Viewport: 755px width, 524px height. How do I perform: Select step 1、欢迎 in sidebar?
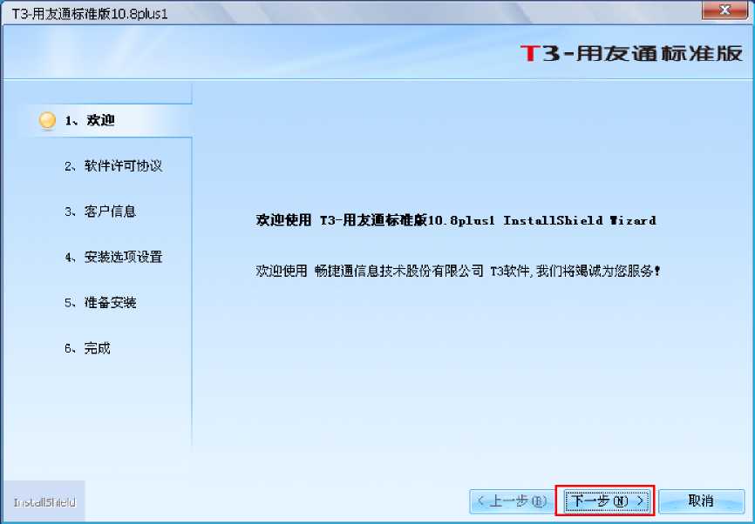click(90, 120)
